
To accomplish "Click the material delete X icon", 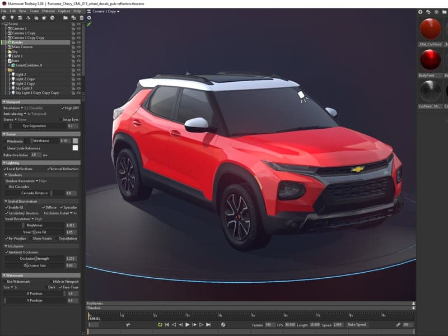I will (x=436, y=12).
